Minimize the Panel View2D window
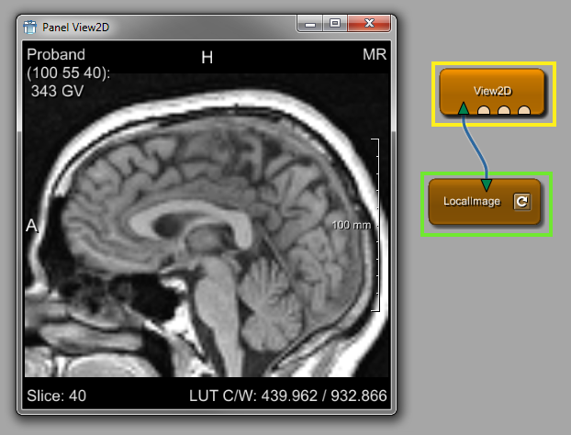This screenshot has width=571, height=435. tap(312, 23)
